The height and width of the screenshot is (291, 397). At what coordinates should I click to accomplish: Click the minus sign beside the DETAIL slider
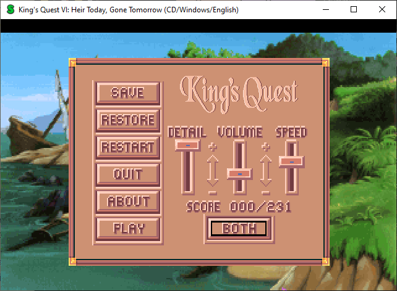(x=213, y=193)
